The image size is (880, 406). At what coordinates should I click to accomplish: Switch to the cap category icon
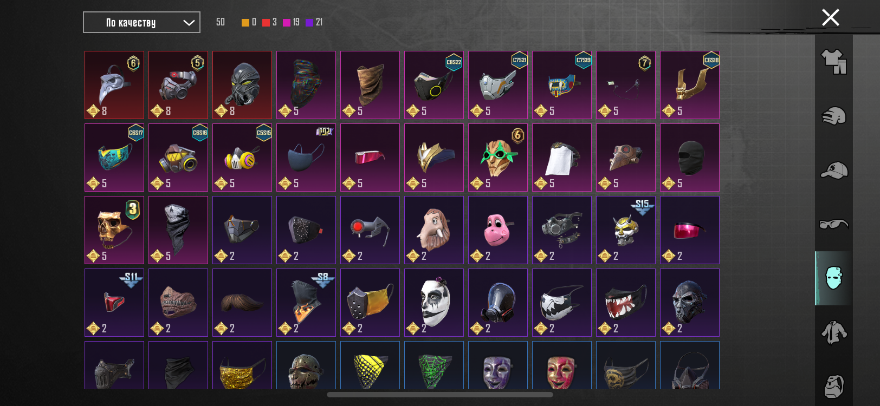tap(833, 170)
